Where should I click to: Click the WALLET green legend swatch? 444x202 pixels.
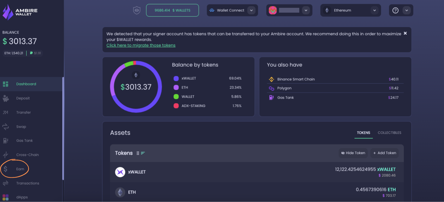(x=176, y=97)
